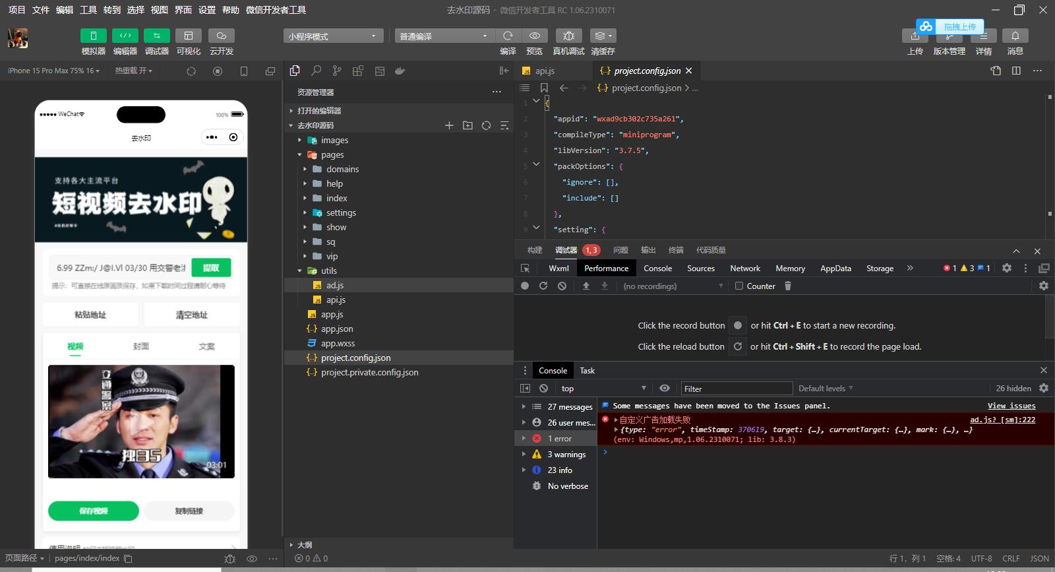This screenshot has height=572, width=1055.
Task: Click the console Filter input field
Action: [x=736, y=389]
